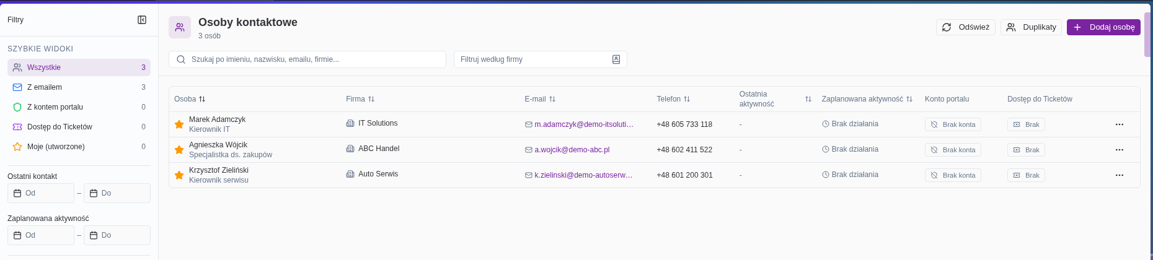Focus the contact search input field
Image resolution: width=1153 pixels, height=260 pixels.
pos(307,59)
